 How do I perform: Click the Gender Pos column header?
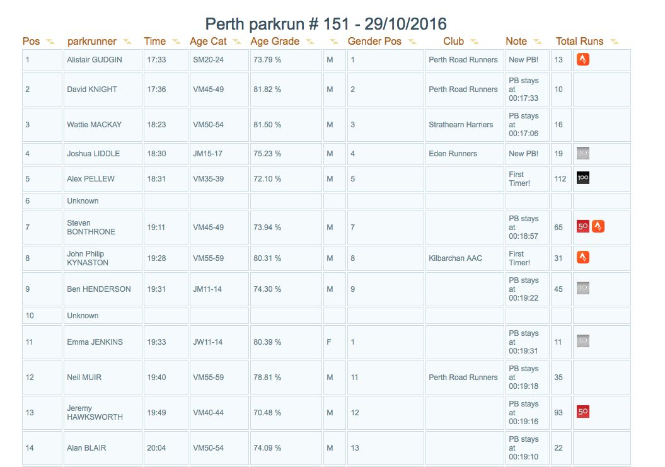pyautogui.click(x=374, y=41)
